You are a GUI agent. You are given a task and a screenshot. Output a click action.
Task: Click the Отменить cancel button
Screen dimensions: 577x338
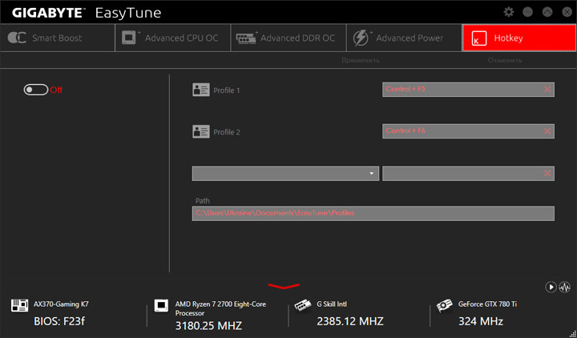(x=505, y=60)
